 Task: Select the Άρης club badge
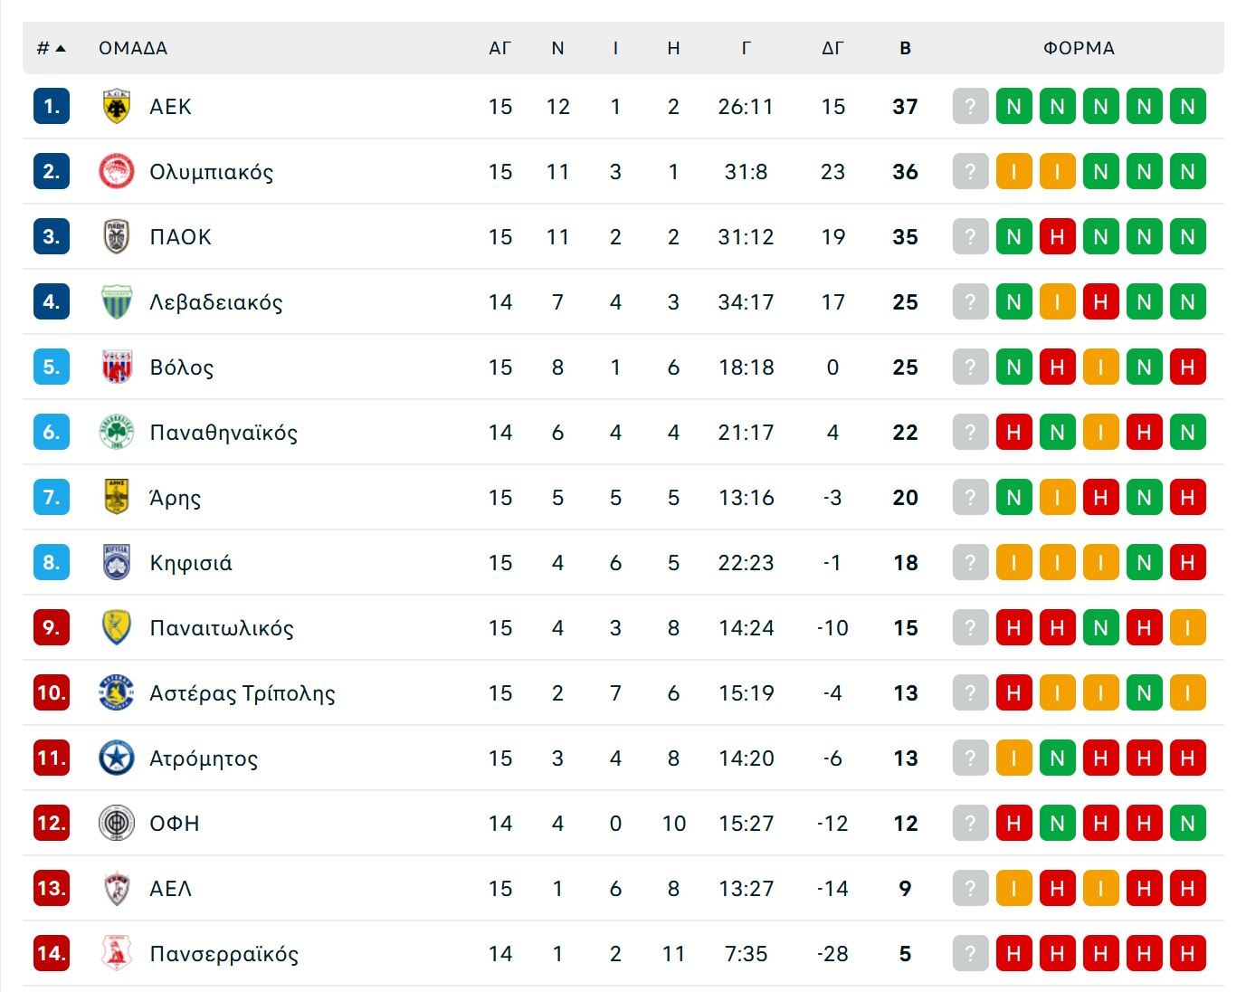pyautogui.click(x=116, y=497)
